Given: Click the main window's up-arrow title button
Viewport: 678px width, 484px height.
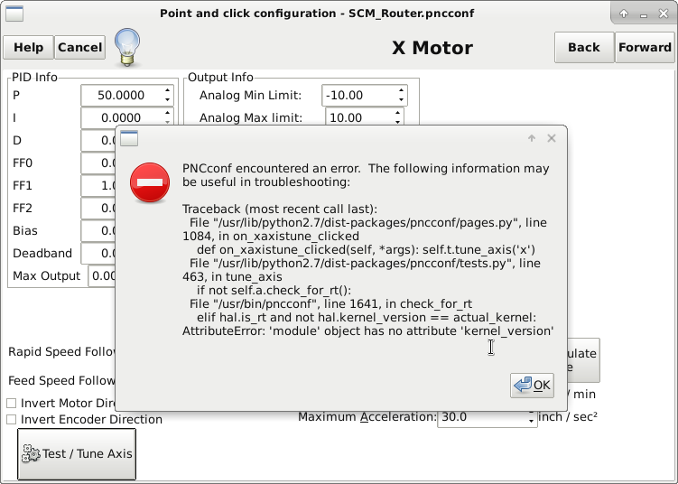Looking at the screenshot, I should pos(624,14).
